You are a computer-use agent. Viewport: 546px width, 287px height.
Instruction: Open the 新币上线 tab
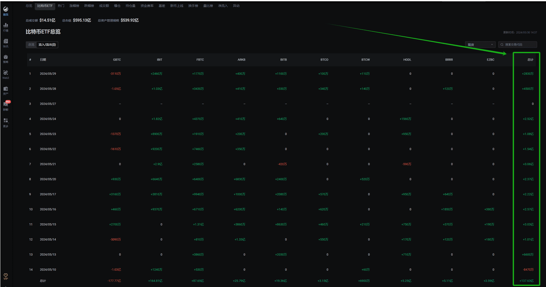177,6
